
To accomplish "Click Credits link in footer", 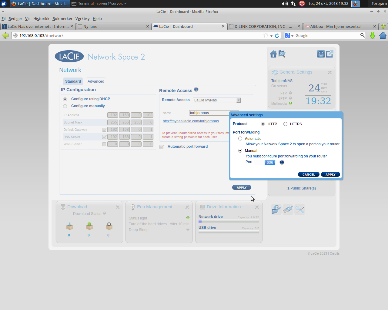I will [335, 253].
